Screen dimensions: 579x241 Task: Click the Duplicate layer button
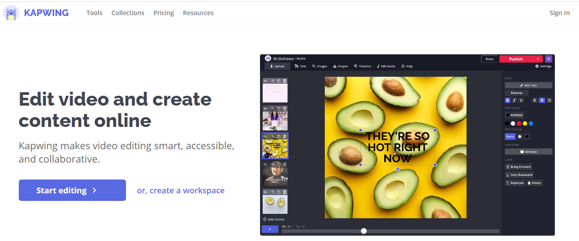[515, 183]
